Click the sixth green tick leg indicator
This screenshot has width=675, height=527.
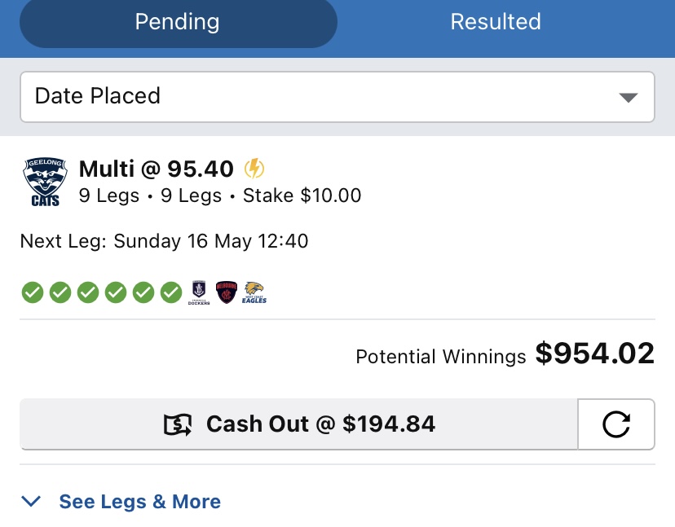coord(171,292)
